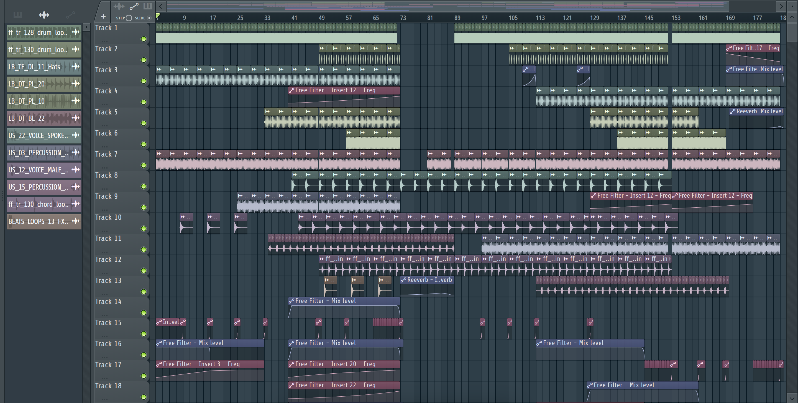
Task: Open clip menu of Track 14 Free Filter Mix level
Action: [x=291, y=301]
